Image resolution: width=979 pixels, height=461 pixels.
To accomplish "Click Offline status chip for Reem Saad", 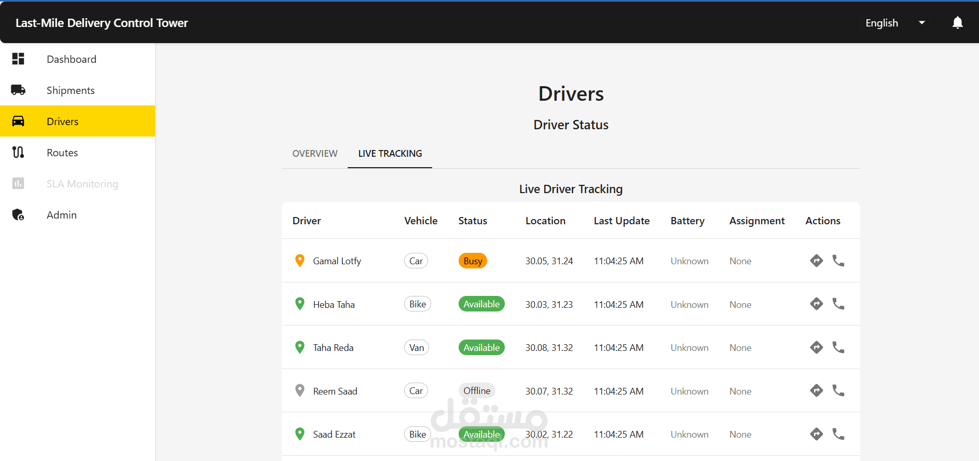I will 477,390.
